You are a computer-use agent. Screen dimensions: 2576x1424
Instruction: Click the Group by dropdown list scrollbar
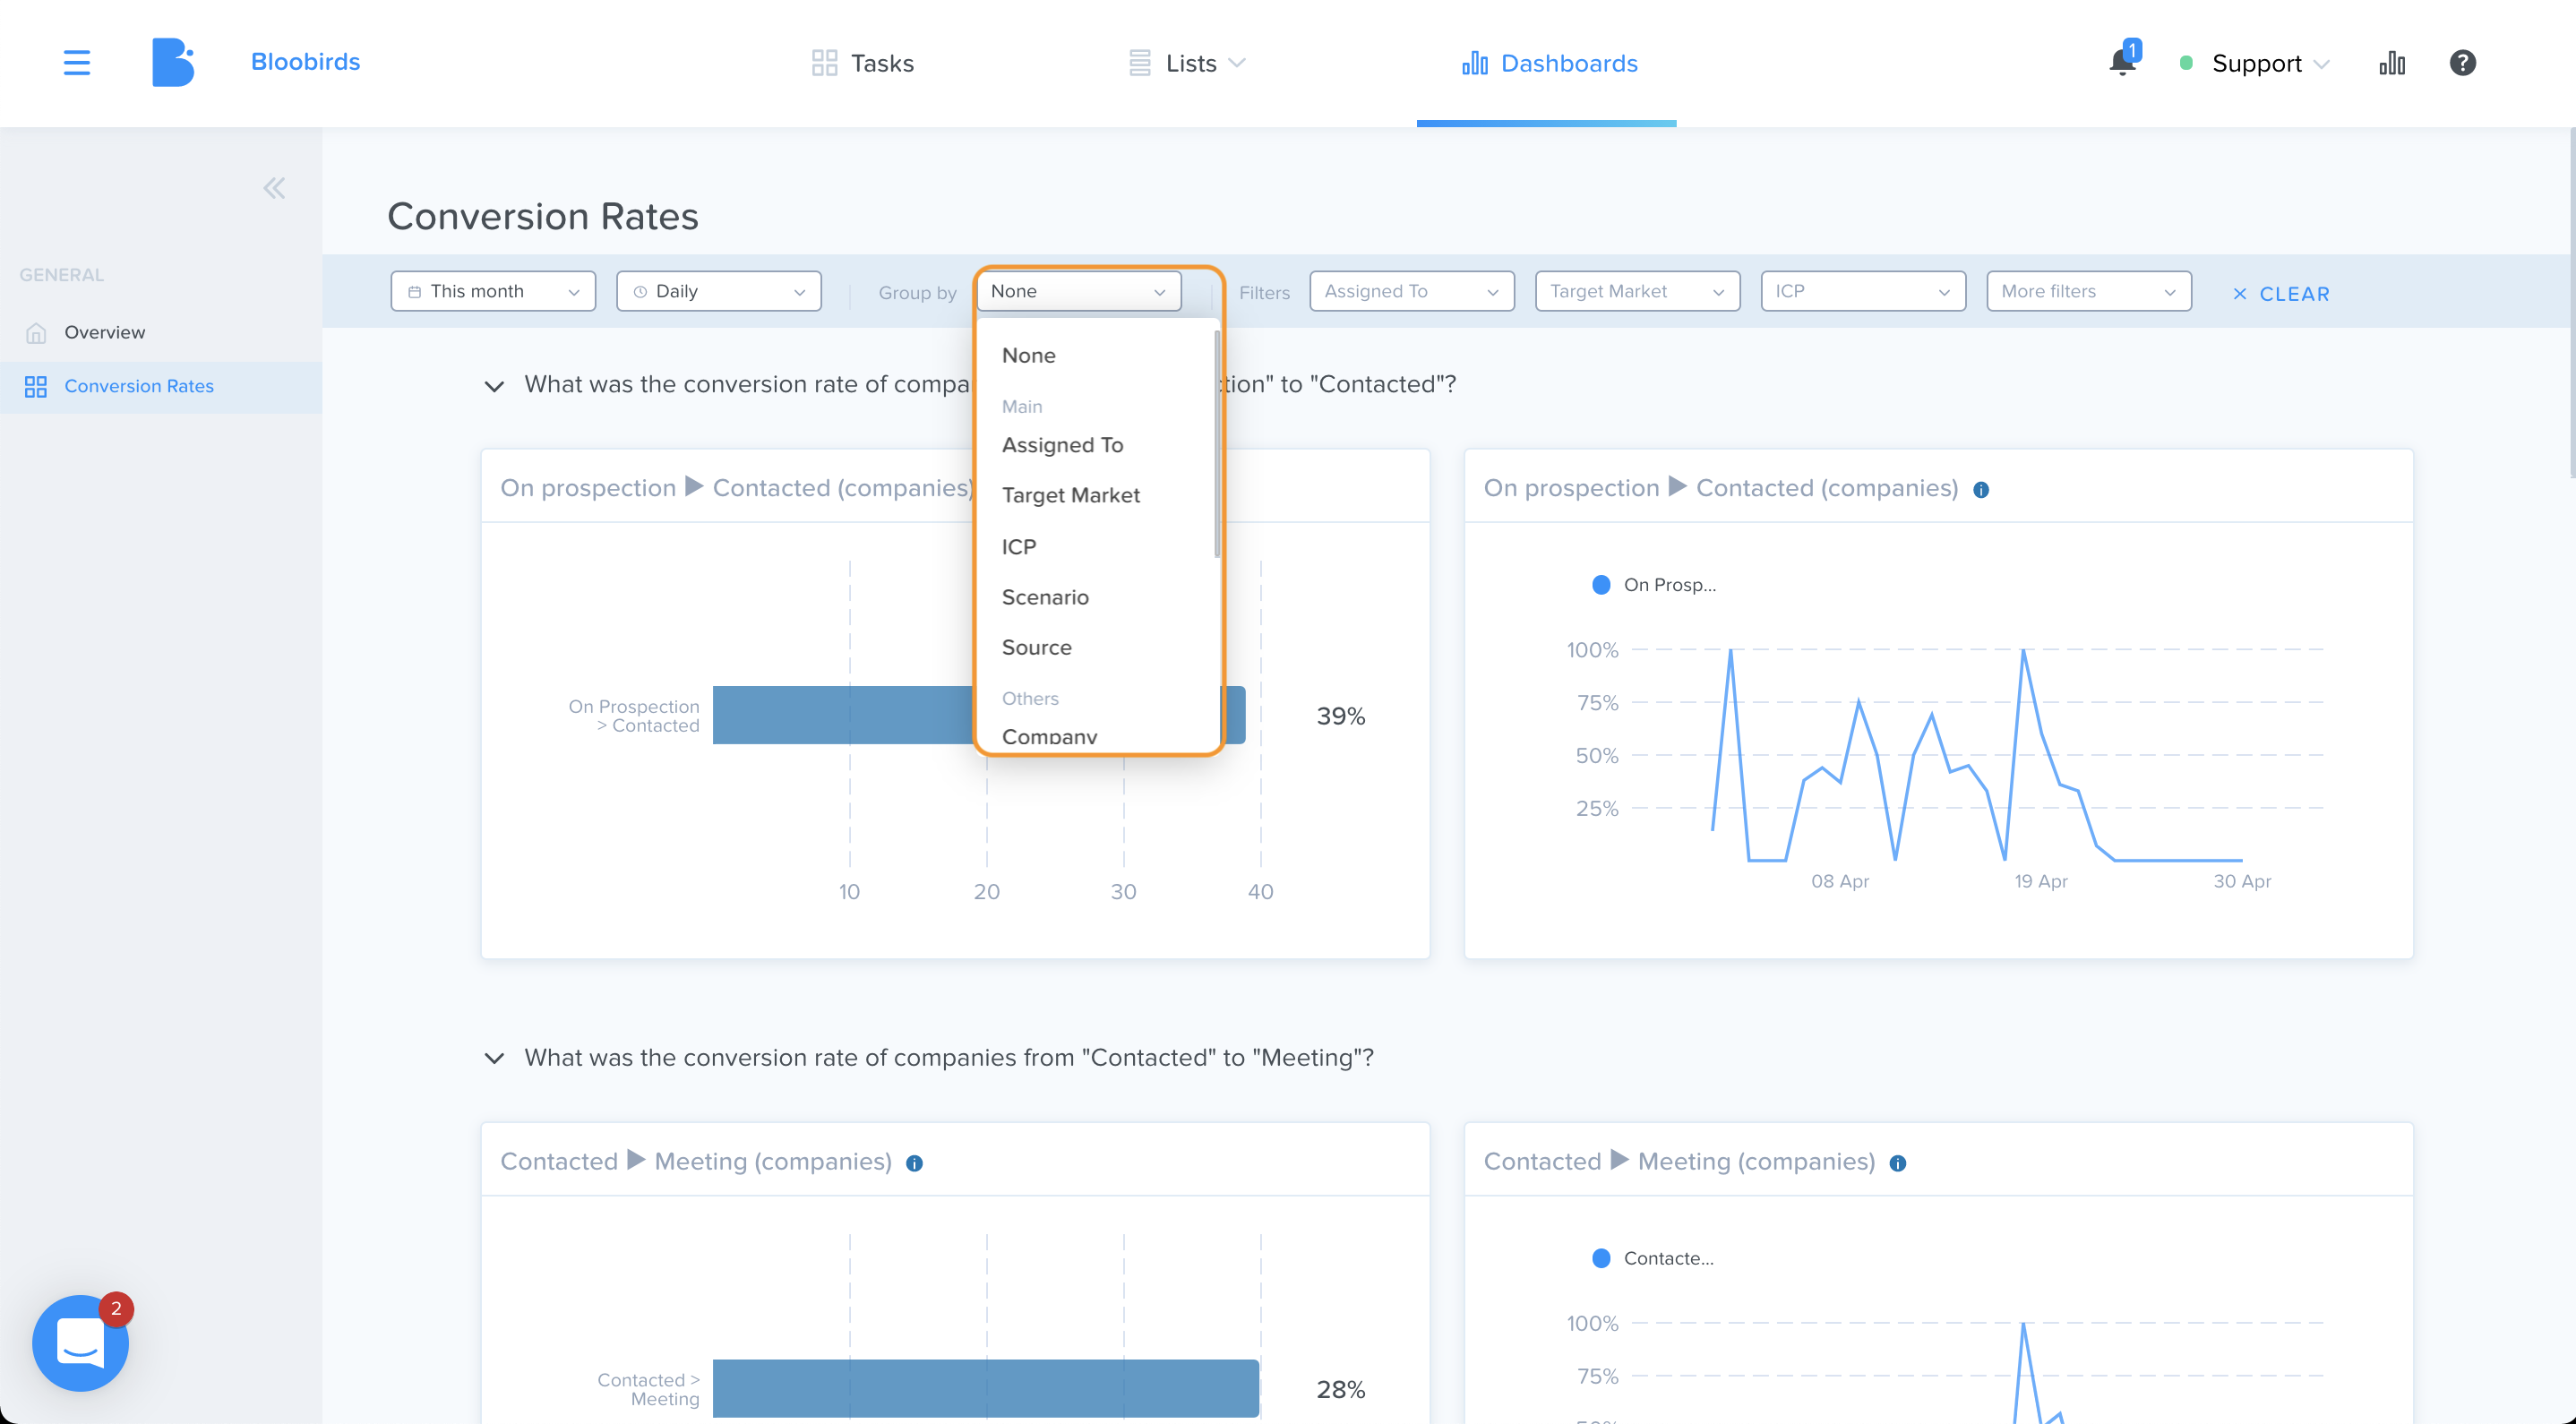pos(1217,445)
